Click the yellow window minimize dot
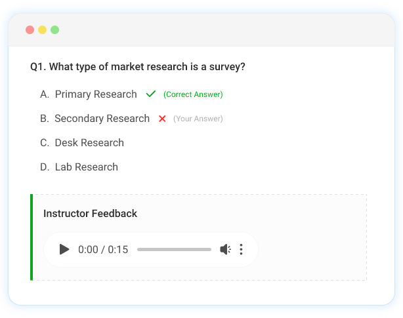Screen dimensions: 403x318 click(42, 30)
